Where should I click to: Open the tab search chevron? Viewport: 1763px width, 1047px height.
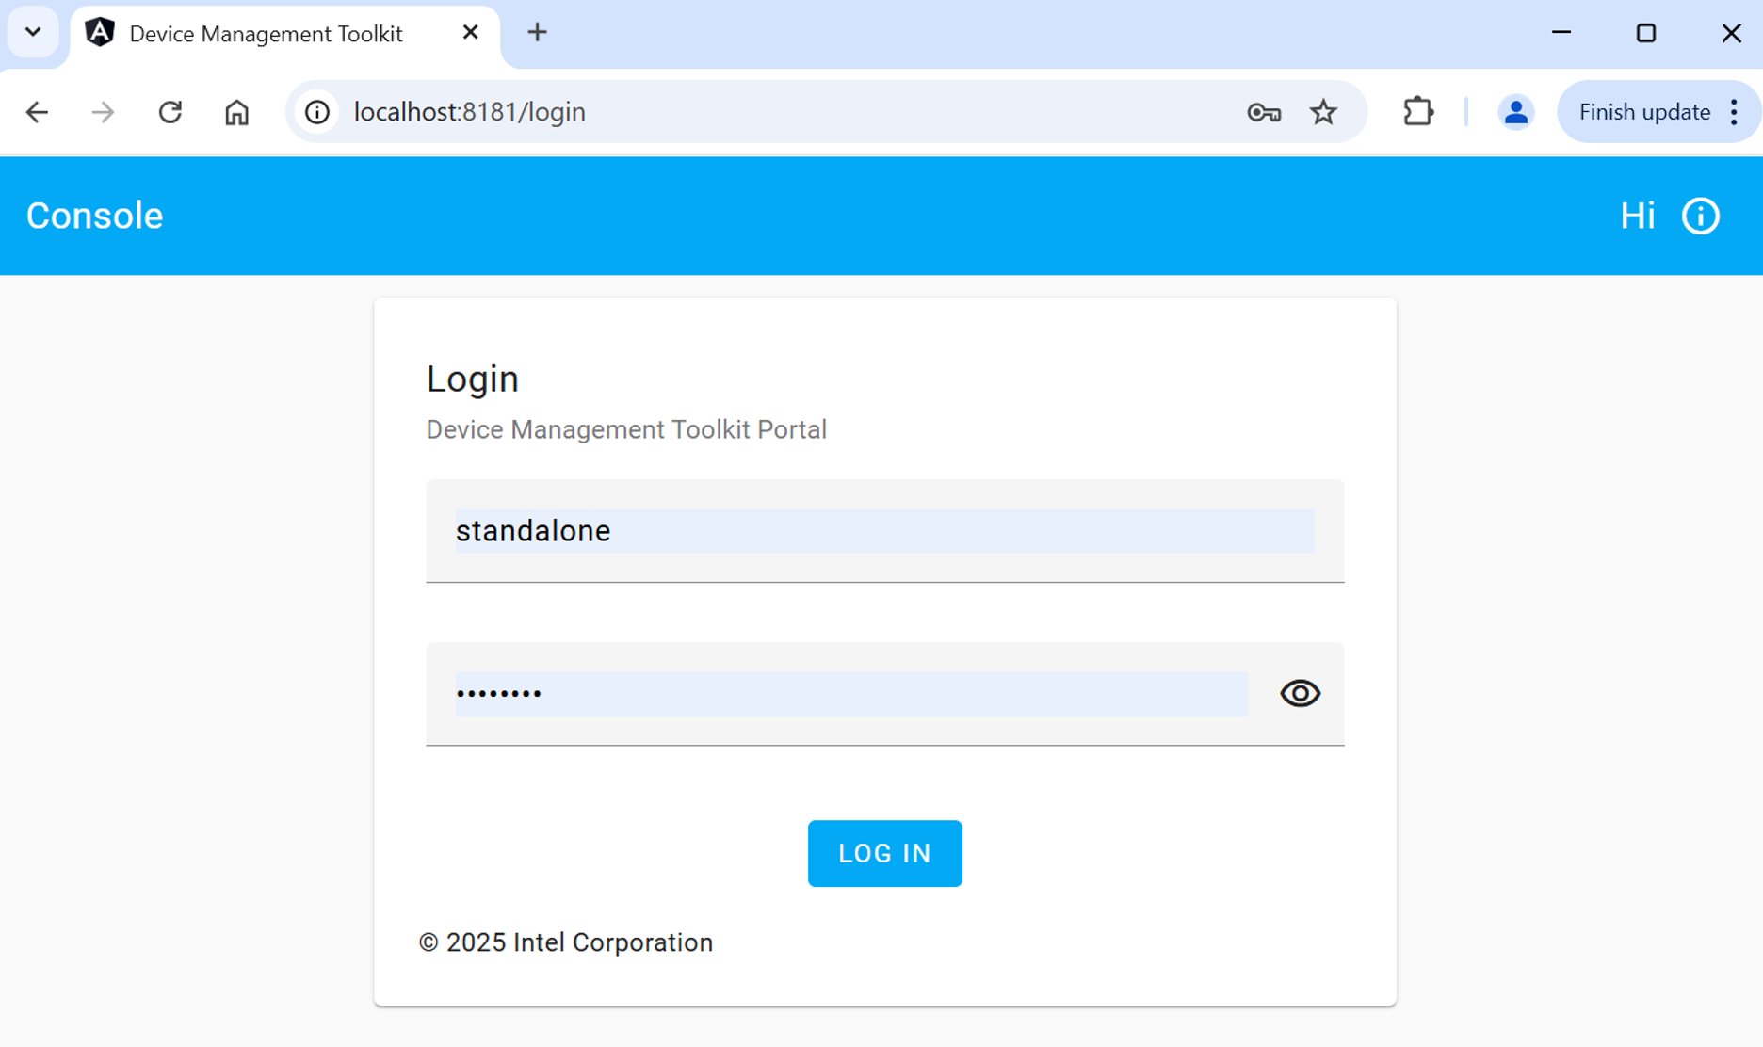click(x=33, y=31)
